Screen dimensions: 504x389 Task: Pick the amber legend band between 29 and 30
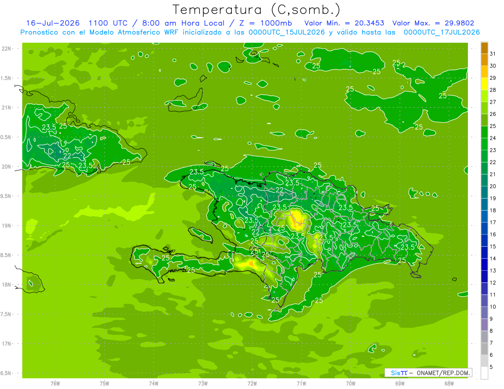click(x=484, y=72)
